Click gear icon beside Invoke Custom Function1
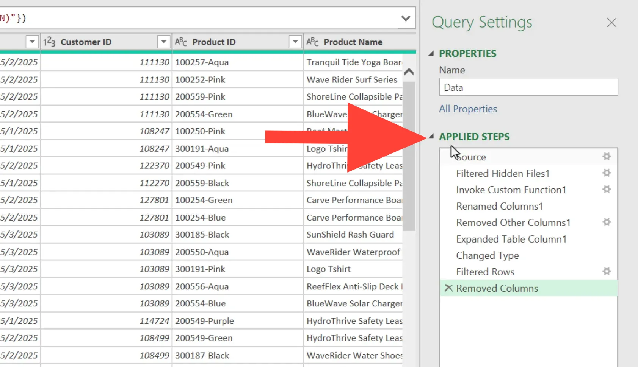Screen dimensions: 638x367 607,189
